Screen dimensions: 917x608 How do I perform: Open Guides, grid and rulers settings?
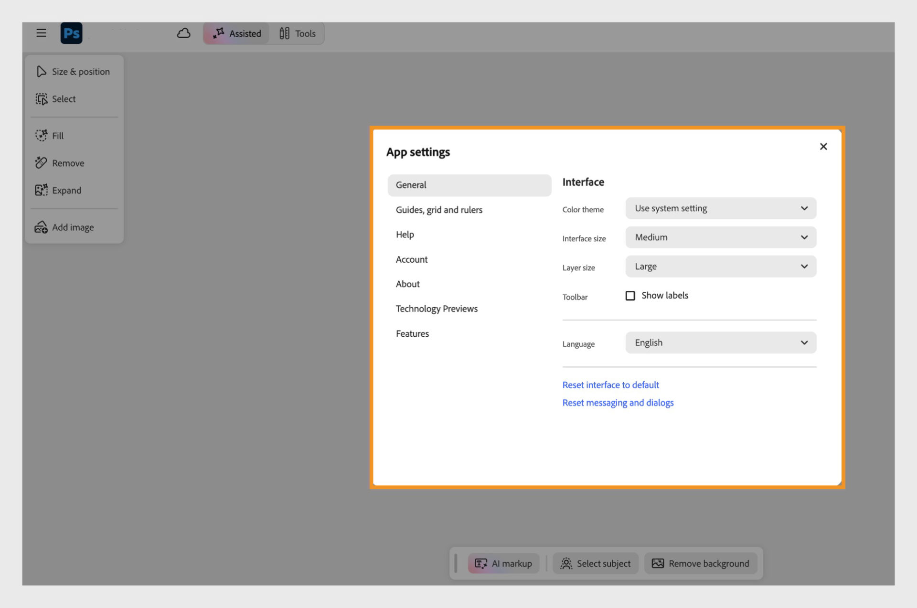(469, 210)
